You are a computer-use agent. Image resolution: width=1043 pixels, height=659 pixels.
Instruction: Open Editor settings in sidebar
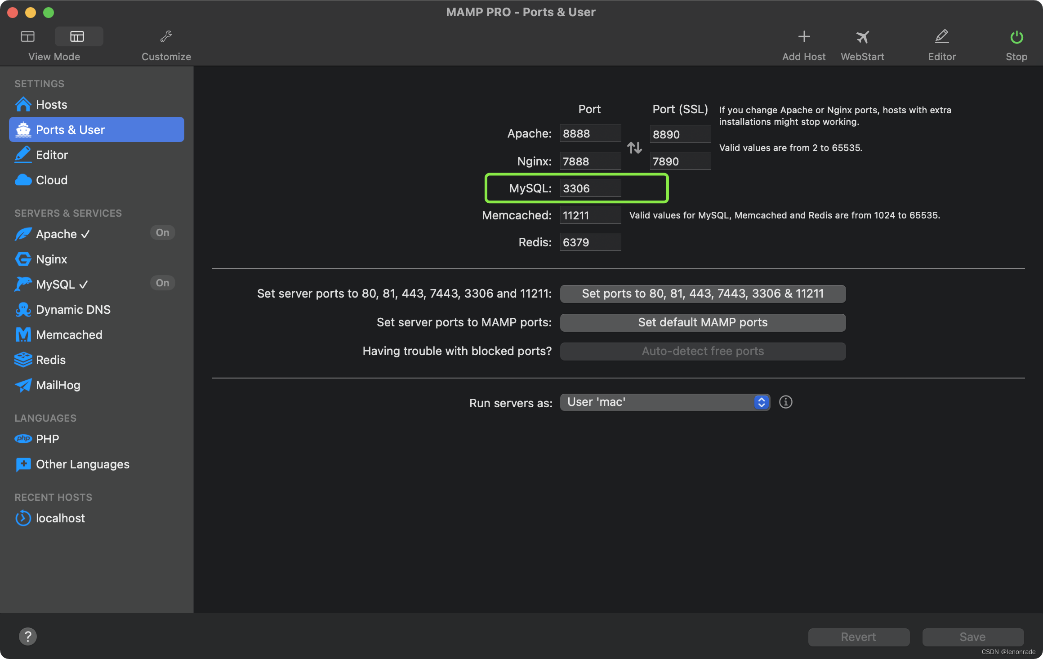coord(97,155)
